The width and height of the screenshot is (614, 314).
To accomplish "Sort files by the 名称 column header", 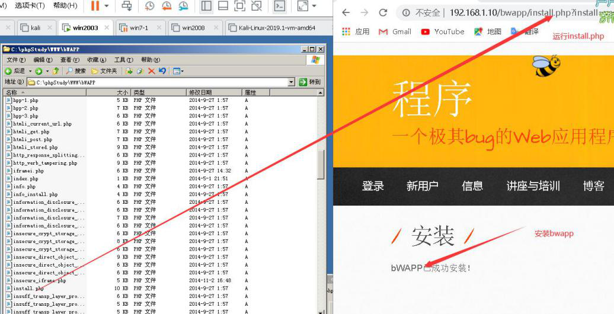I will 44,92.
